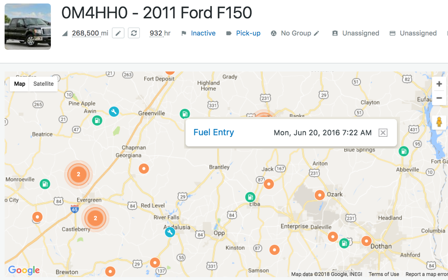Screen dimensions: 448x280
Task: Click the wrench service marker near Greenville
Action: tap(114, 112)
